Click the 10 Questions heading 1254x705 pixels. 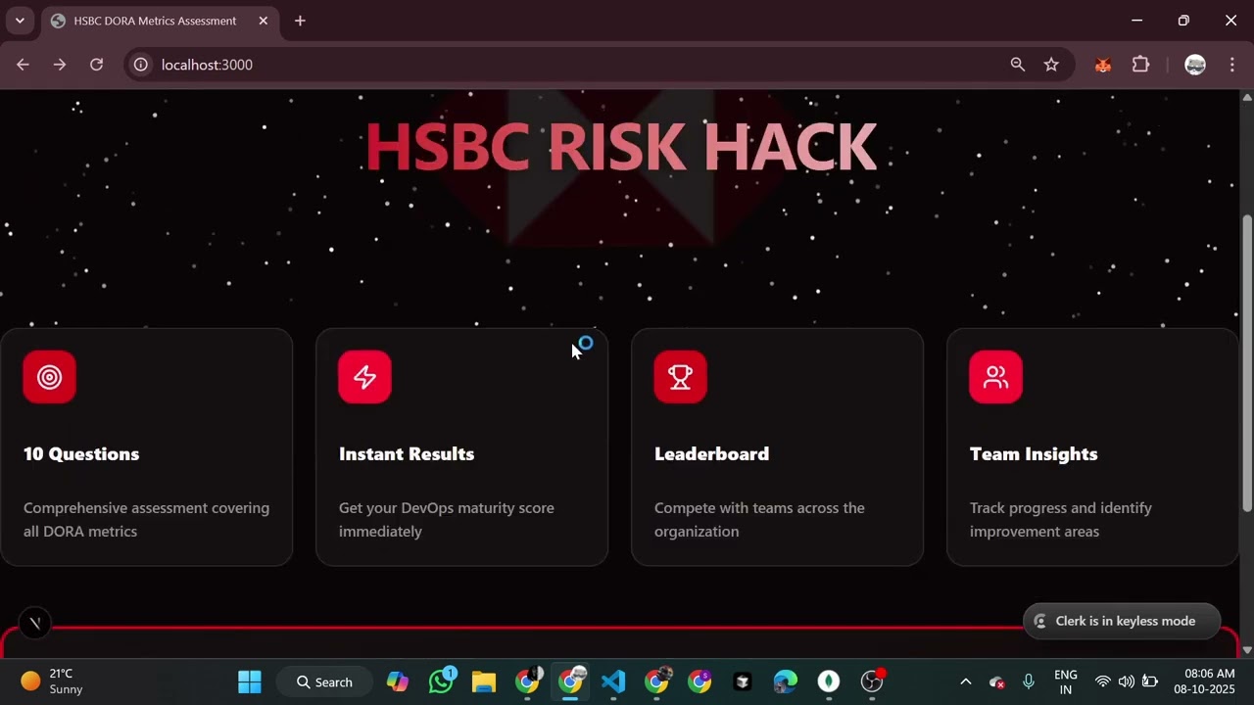click(81, 454)
